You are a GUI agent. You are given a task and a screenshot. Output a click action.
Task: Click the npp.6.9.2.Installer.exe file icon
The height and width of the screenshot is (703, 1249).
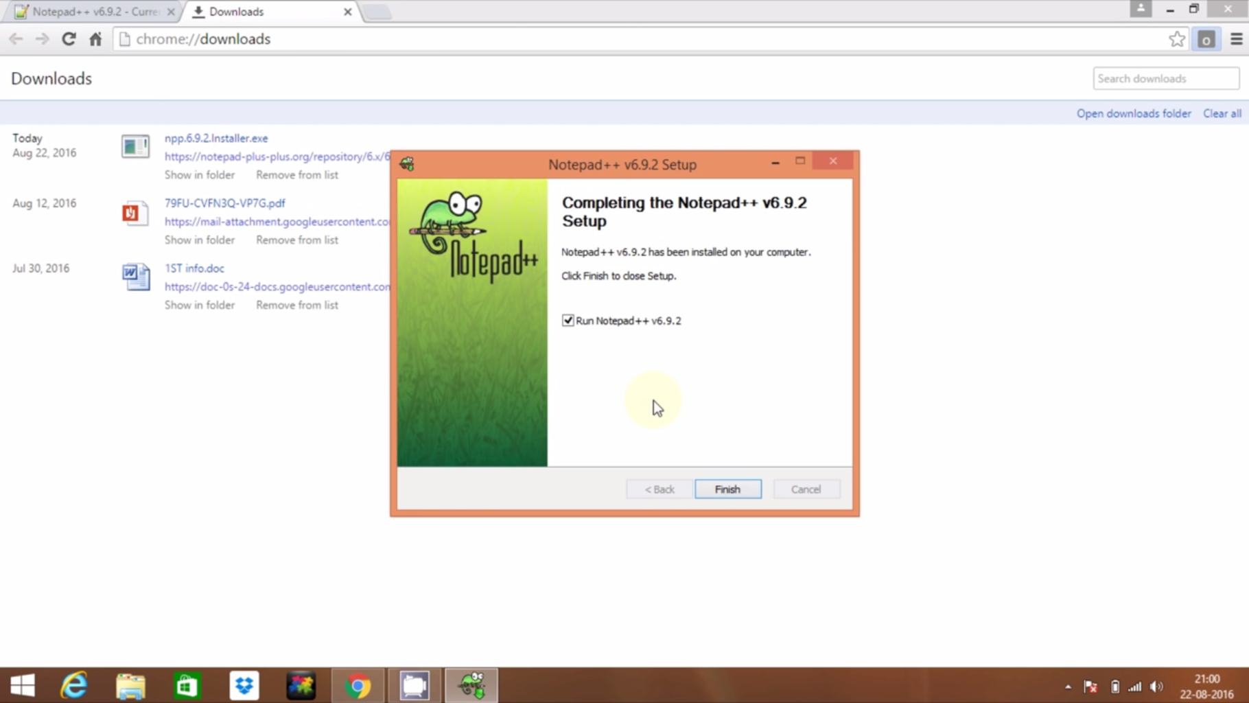click(x=135, y=146)
